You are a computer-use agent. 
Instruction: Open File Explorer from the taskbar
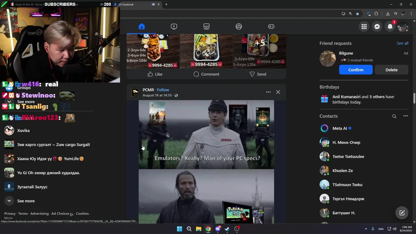pyautogui.click(x=199, y=229)
